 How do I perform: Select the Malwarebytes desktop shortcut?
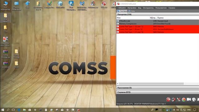click(x=82, y=6)
